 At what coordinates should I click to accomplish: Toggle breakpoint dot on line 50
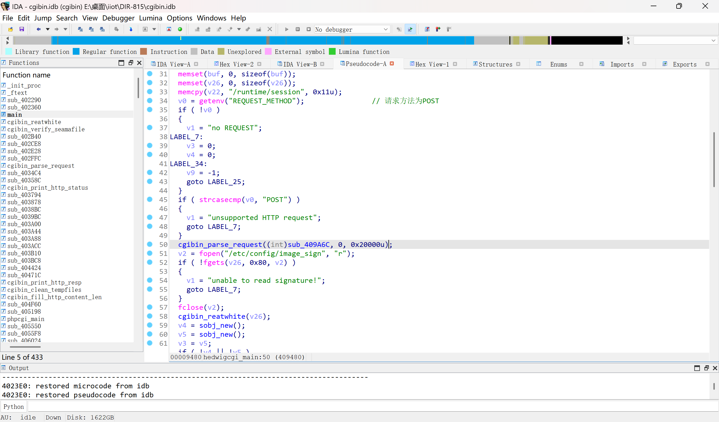149,244
